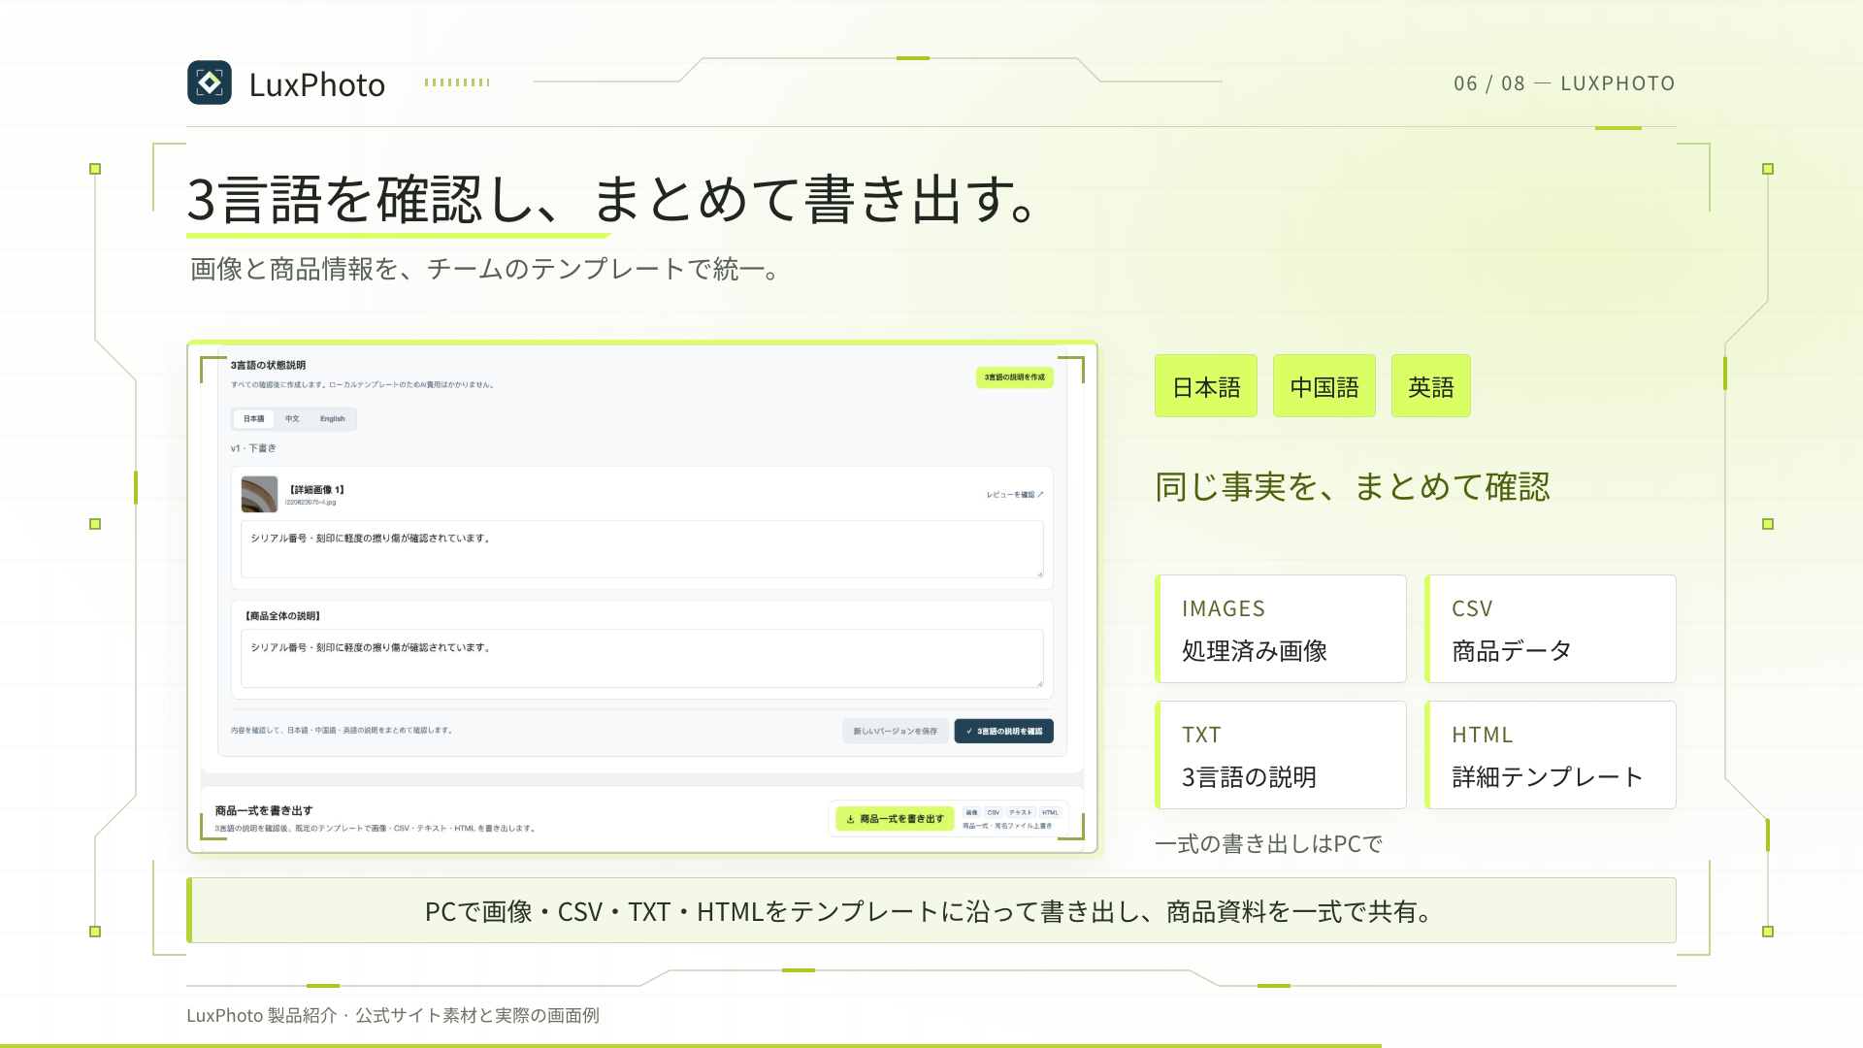Select the CSV 商品データ card

pyautogui.click(x=1551, y=629)
